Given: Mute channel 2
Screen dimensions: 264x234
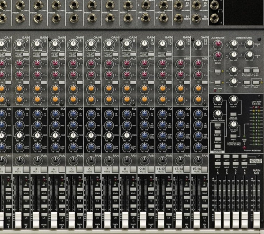Looking at the screenshot, I should (x=26, y=170).
